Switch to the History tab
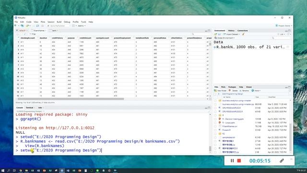 point(231,31)
